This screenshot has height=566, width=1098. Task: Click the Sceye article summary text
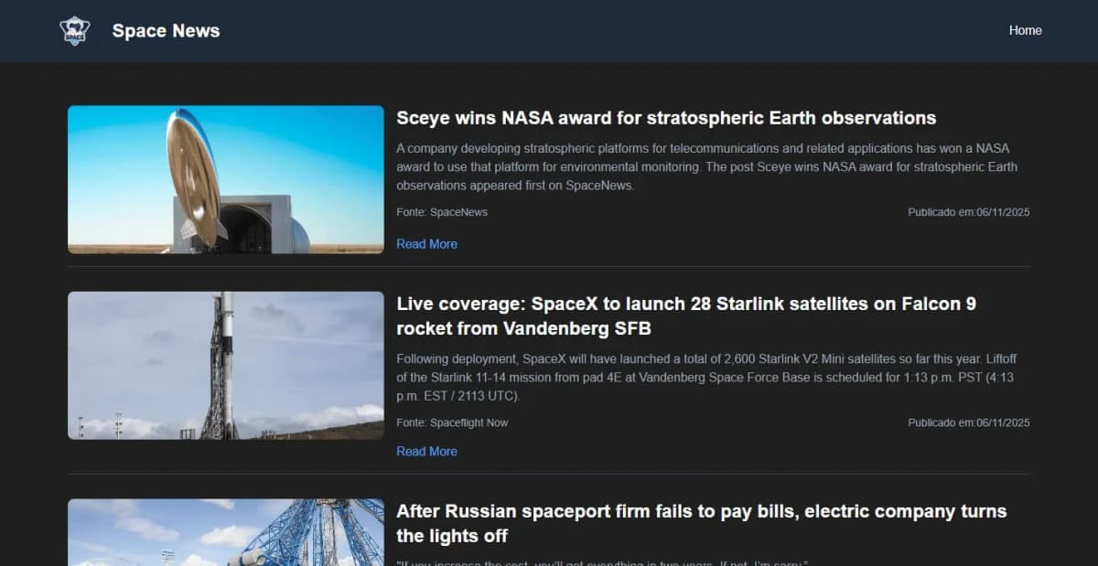(x=705, y=166)
